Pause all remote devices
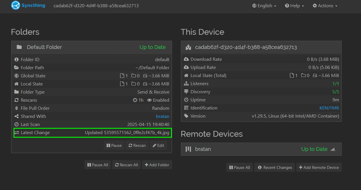The width and height of the screenshot is (361, 190). coord(239,167)
